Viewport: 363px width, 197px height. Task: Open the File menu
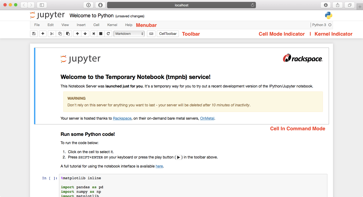tap(37, 25)
